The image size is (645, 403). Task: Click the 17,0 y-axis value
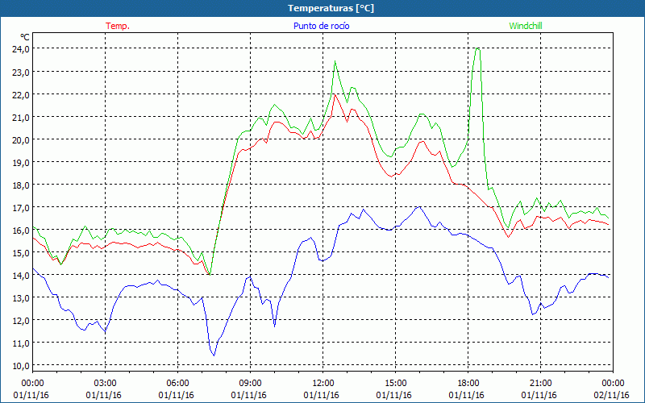coord(22,208)
